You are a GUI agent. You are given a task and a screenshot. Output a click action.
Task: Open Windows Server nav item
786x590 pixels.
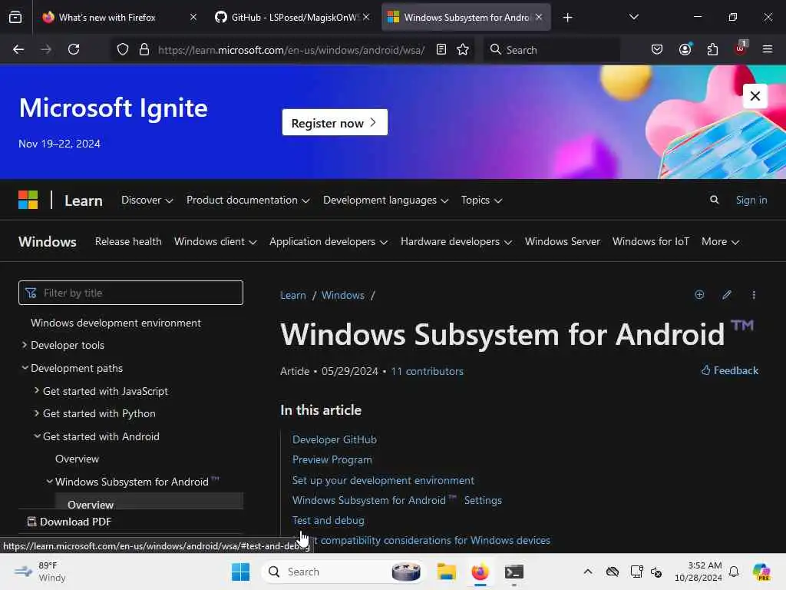(563, 242)
